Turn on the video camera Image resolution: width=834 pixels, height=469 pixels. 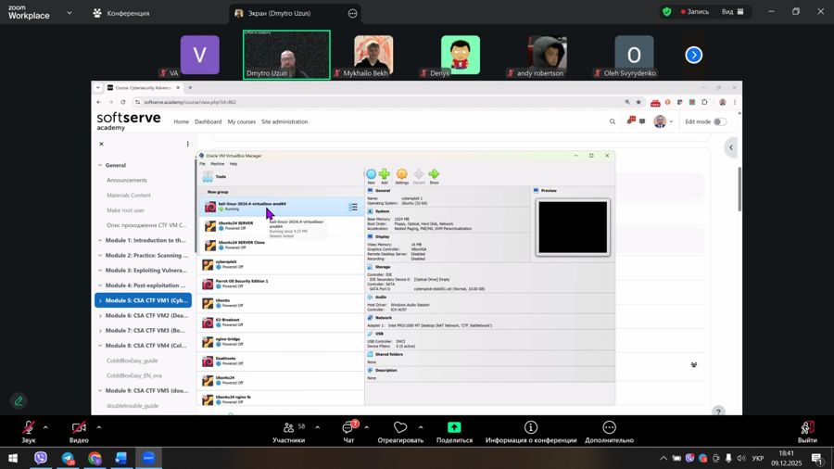pos(79,427)
